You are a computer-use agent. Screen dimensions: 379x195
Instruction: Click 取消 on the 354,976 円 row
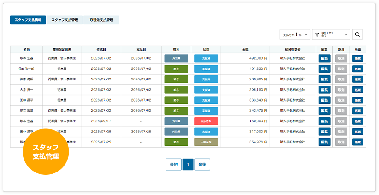[x=341, y=142]
